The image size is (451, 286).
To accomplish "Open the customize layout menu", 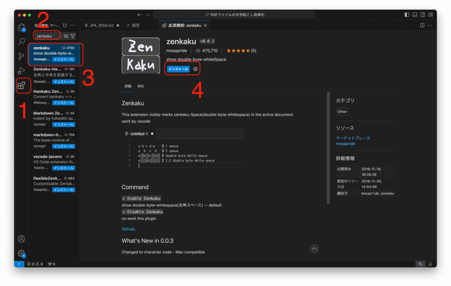I will pyautogui.click(x=431, y=15).
